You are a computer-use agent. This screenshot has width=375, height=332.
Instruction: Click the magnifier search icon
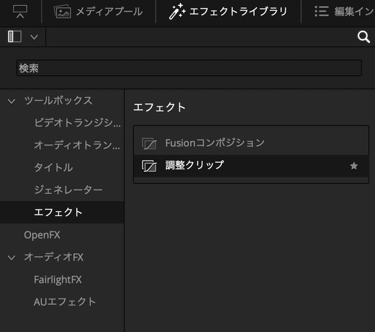363,37
